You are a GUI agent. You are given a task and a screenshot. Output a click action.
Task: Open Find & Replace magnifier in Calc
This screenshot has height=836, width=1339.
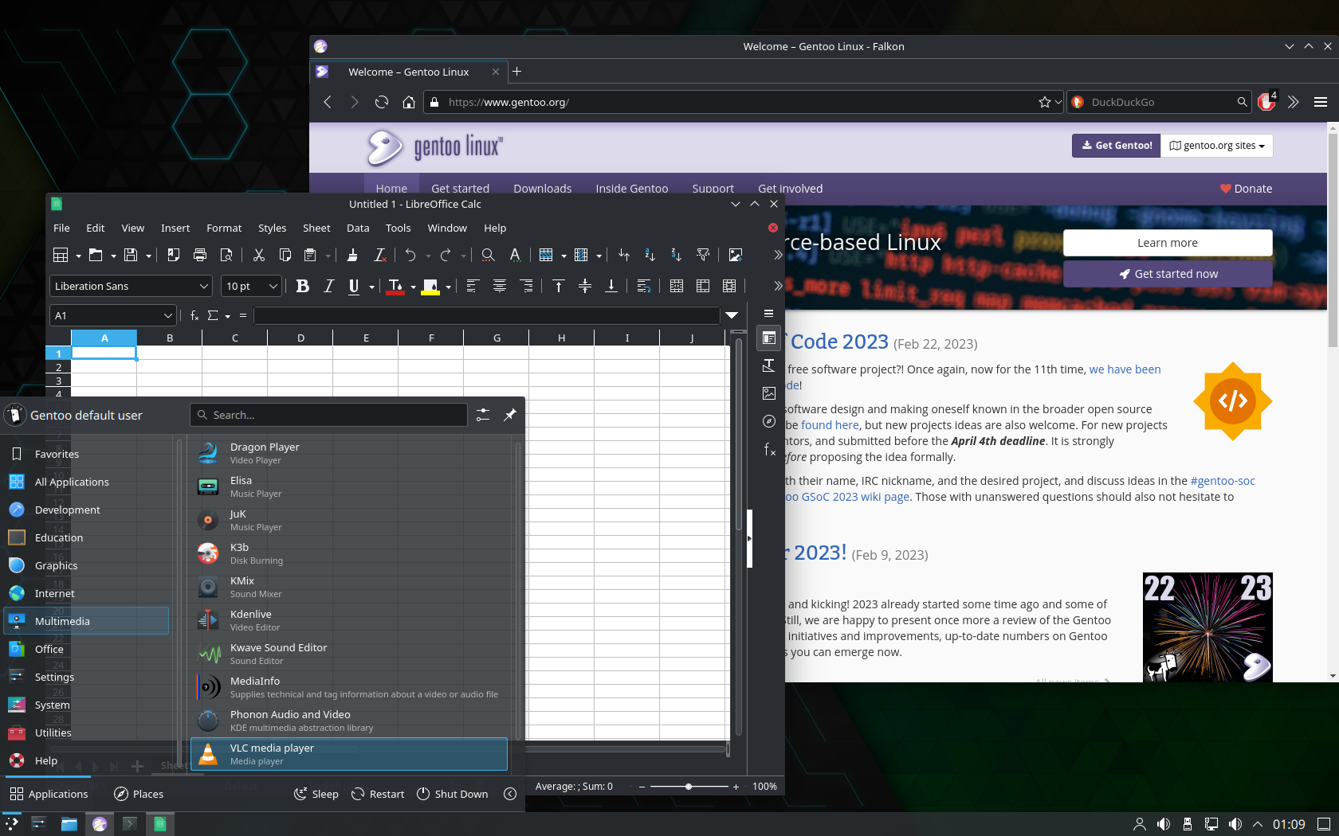click(x=488, y=255)
